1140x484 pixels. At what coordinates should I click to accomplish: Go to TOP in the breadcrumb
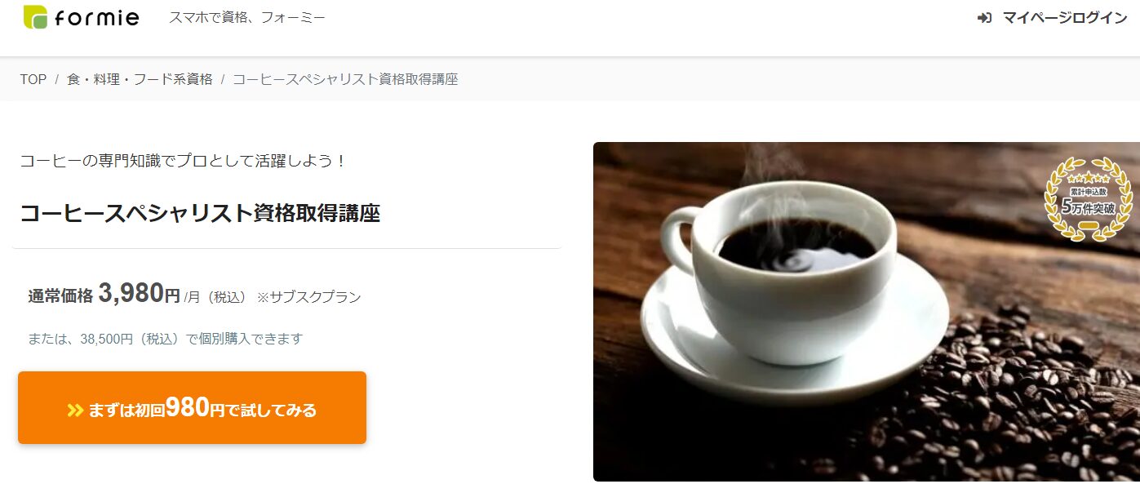click(x=33, y=79)
